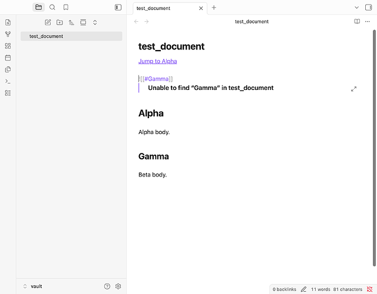Click the test_document inline title
The width and height of the screenshot is (377, 294).
[171, 46]
